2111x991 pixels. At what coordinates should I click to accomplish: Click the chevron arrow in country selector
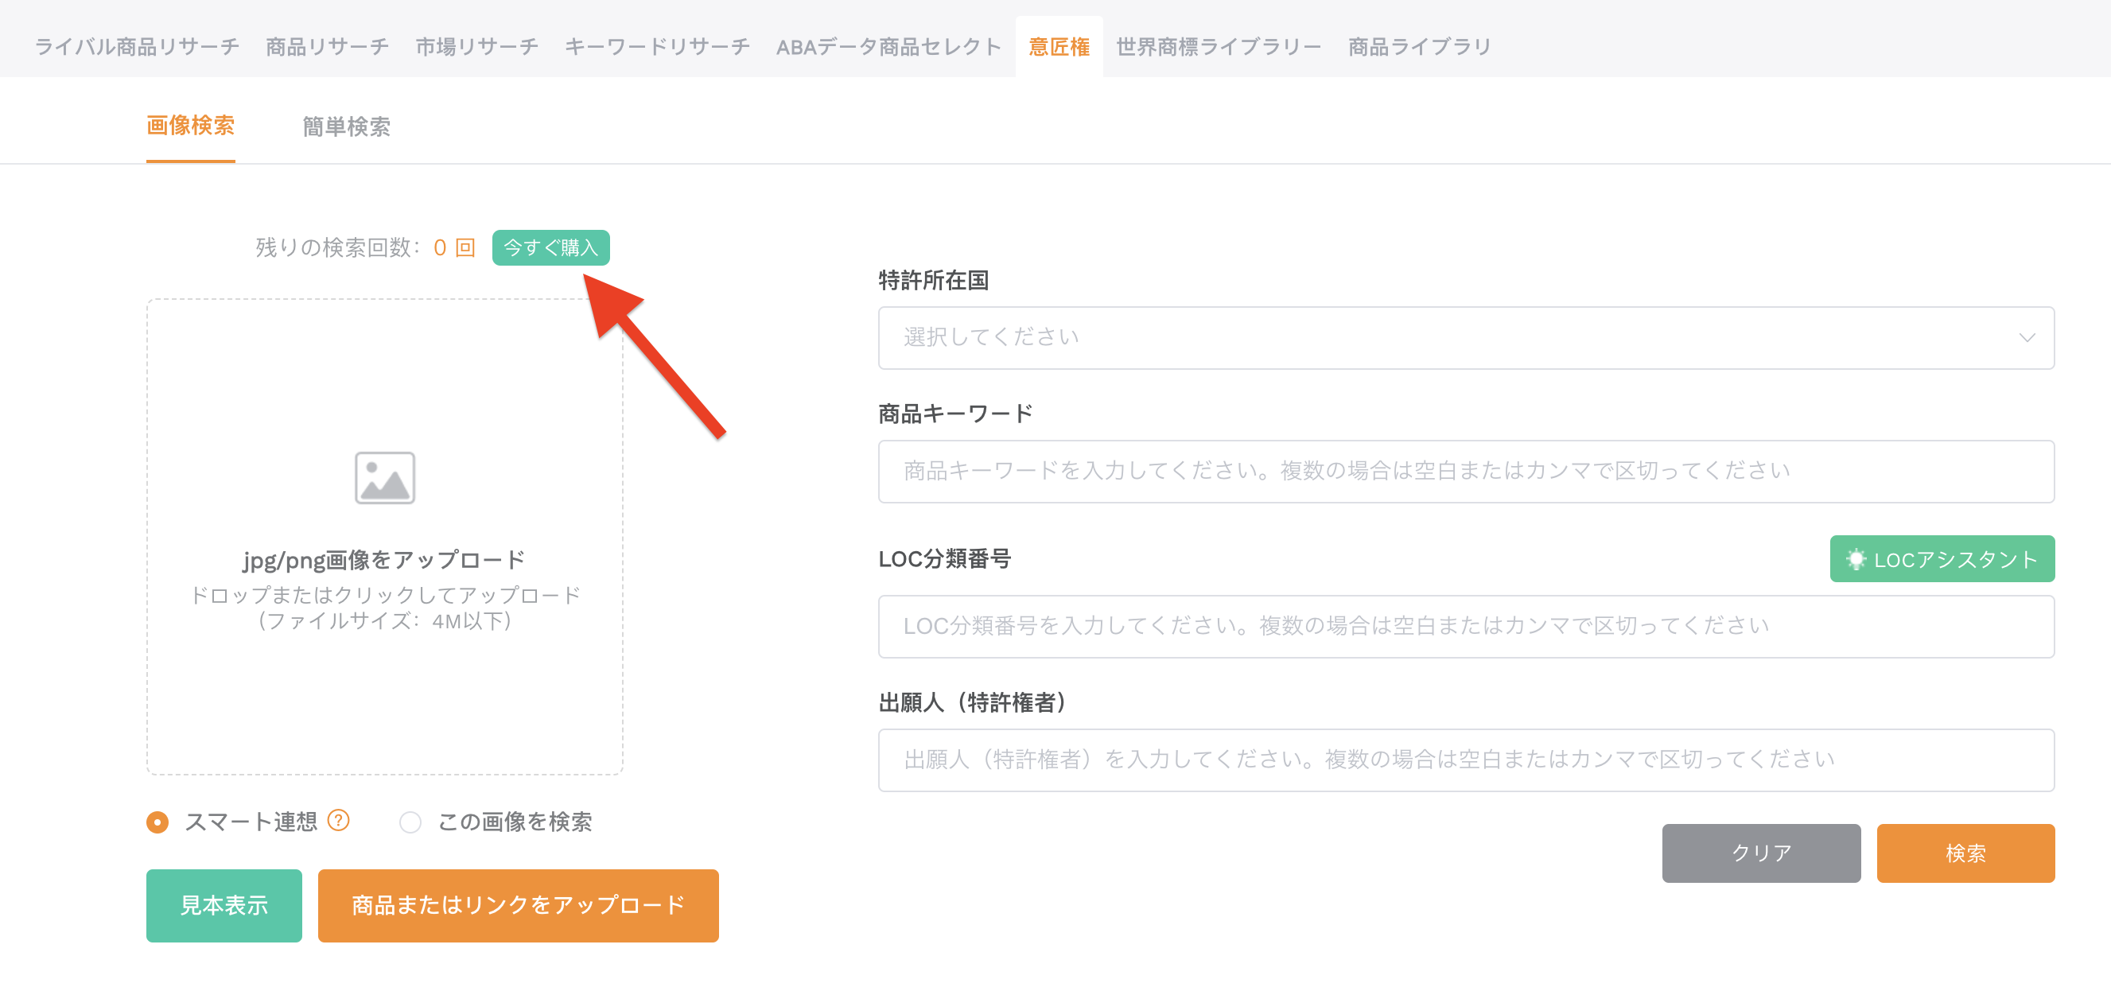click(x=2027, y=338)
